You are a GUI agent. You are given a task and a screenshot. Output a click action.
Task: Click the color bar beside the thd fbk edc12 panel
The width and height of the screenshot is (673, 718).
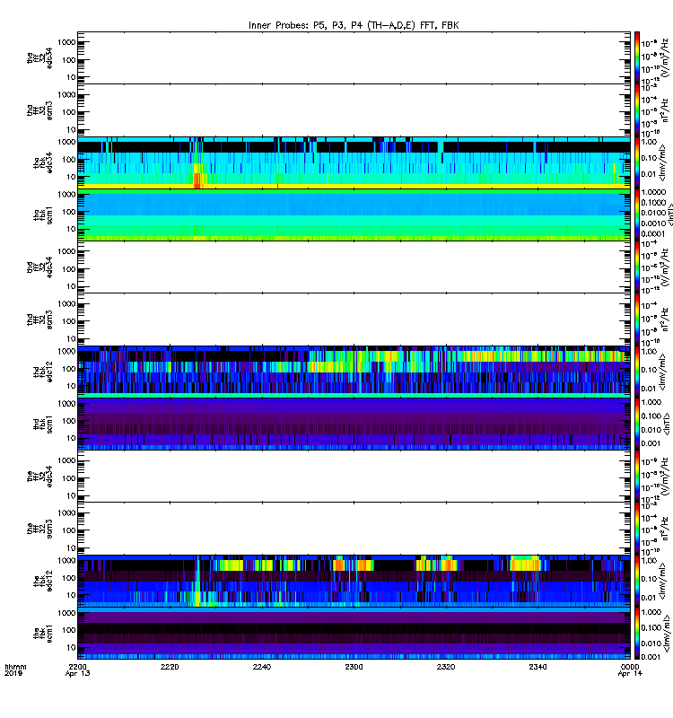637,372
